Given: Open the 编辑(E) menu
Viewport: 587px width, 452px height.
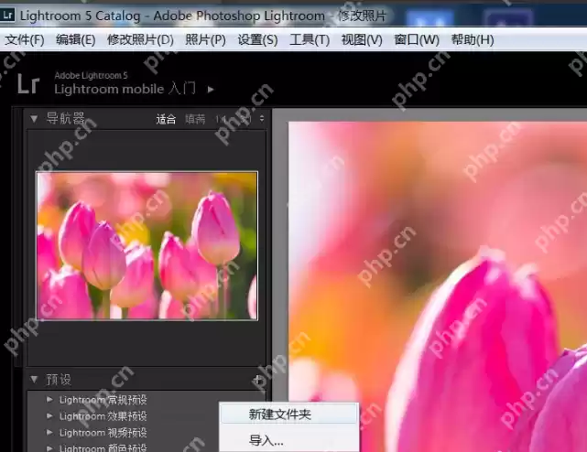Looking at the screenshot, I should (x=76, y=39).
